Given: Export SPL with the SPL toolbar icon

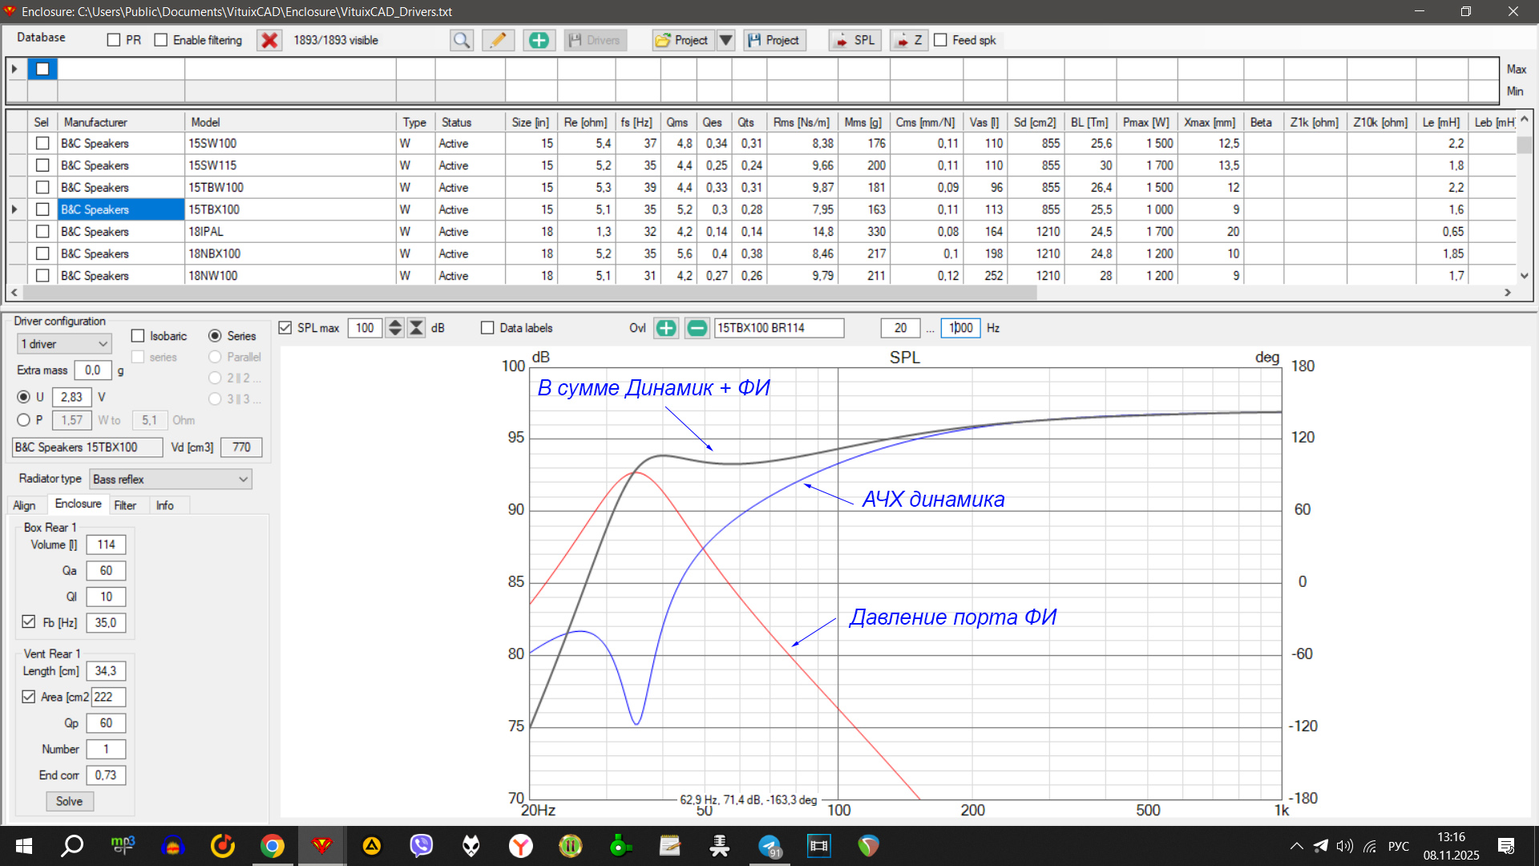Looking at the screenshot, I should [x=854, y=40].
